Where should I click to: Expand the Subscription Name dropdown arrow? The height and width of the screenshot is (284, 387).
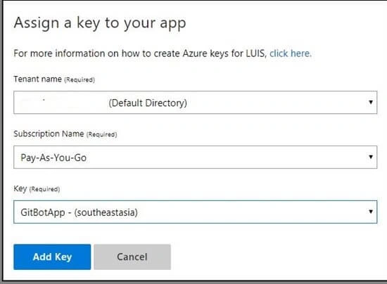click(370, 157)
